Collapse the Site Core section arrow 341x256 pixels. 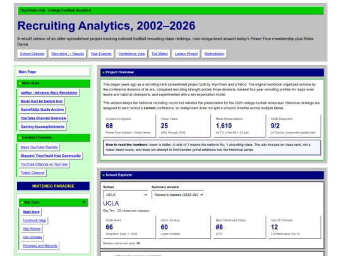(x=84, y=202)
